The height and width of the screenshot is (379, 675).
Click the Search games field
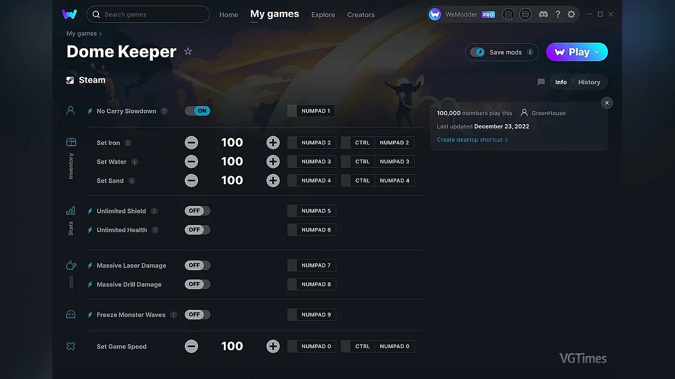(x=148, y=14)
